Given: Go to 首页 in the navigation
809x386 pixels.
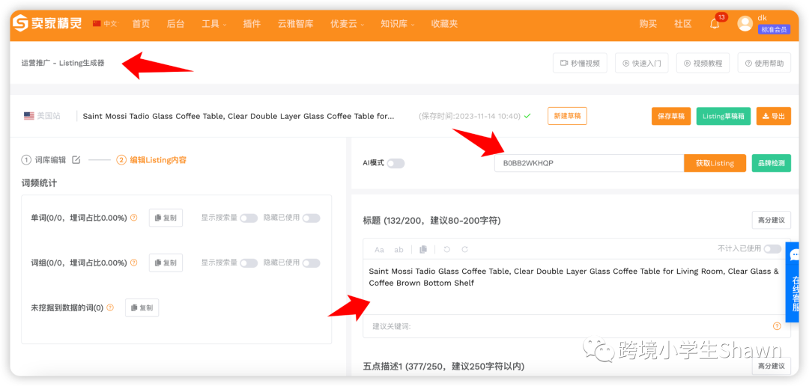Looking at the screenshot, I should (x=141, y=24).
